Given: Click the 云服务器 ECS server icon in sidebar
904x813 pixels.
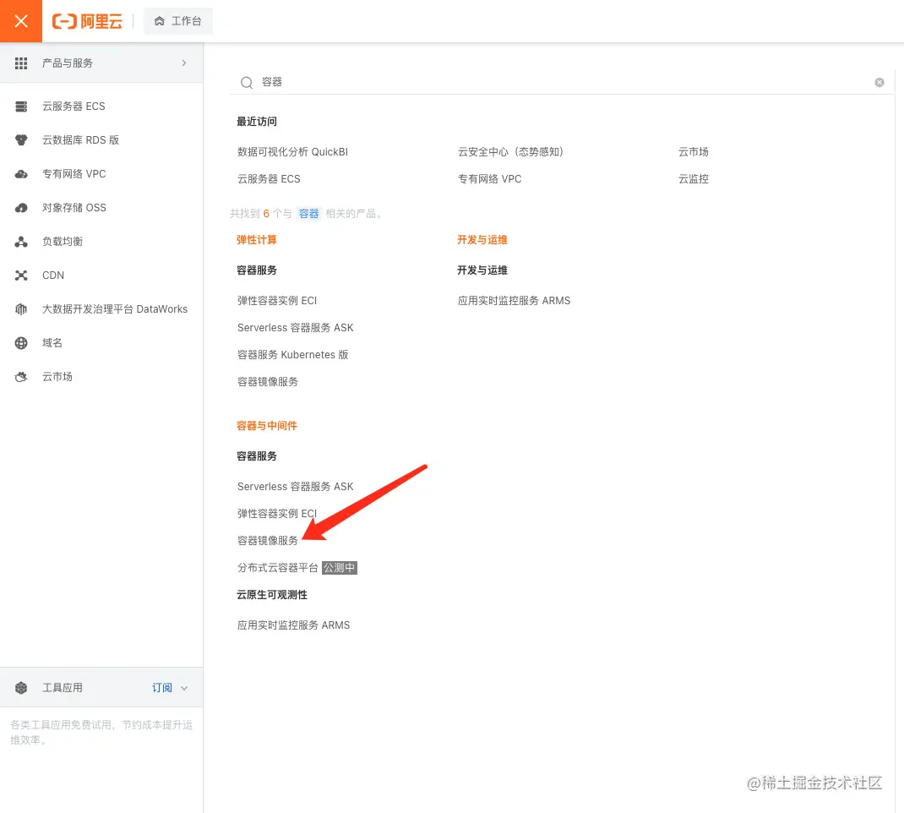Looking at the screenshot, I should click(x=21, y=106).
